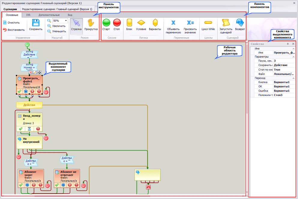Viewport: 298px width, 199px height.
Task: Click red X error output of Проиграть_файл1
Action: tap(32, 92)
